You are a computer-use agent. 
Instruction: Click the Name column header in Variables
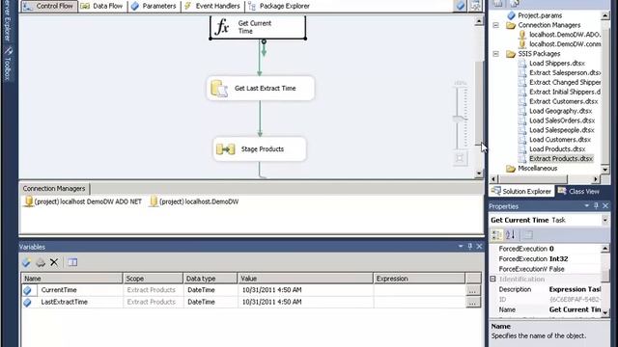coord(71,279)
